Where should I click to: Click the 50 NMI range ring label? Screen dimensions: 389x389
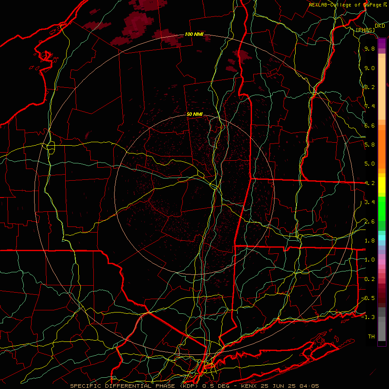tap(194, 115)
